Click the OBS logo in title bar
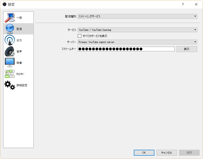 (5, 4)
